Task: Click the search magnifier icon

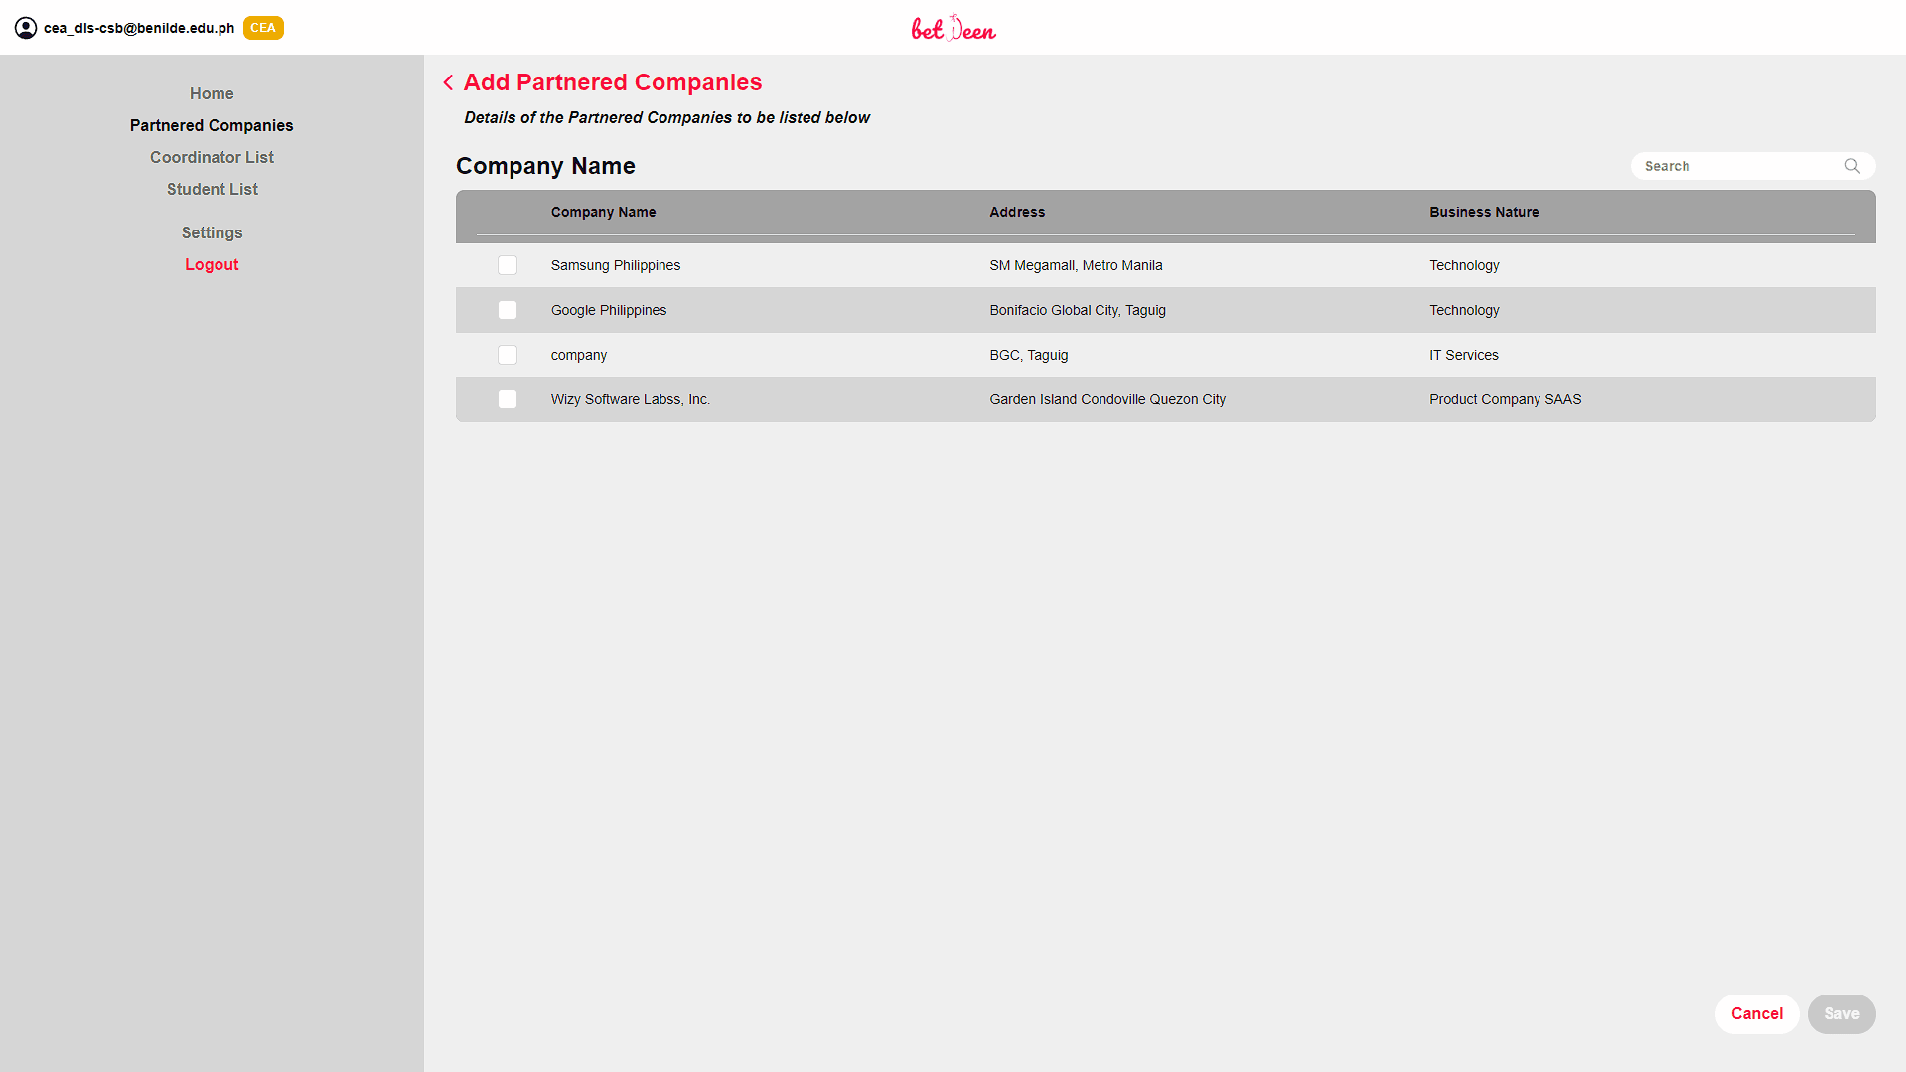Action: 1852,166
